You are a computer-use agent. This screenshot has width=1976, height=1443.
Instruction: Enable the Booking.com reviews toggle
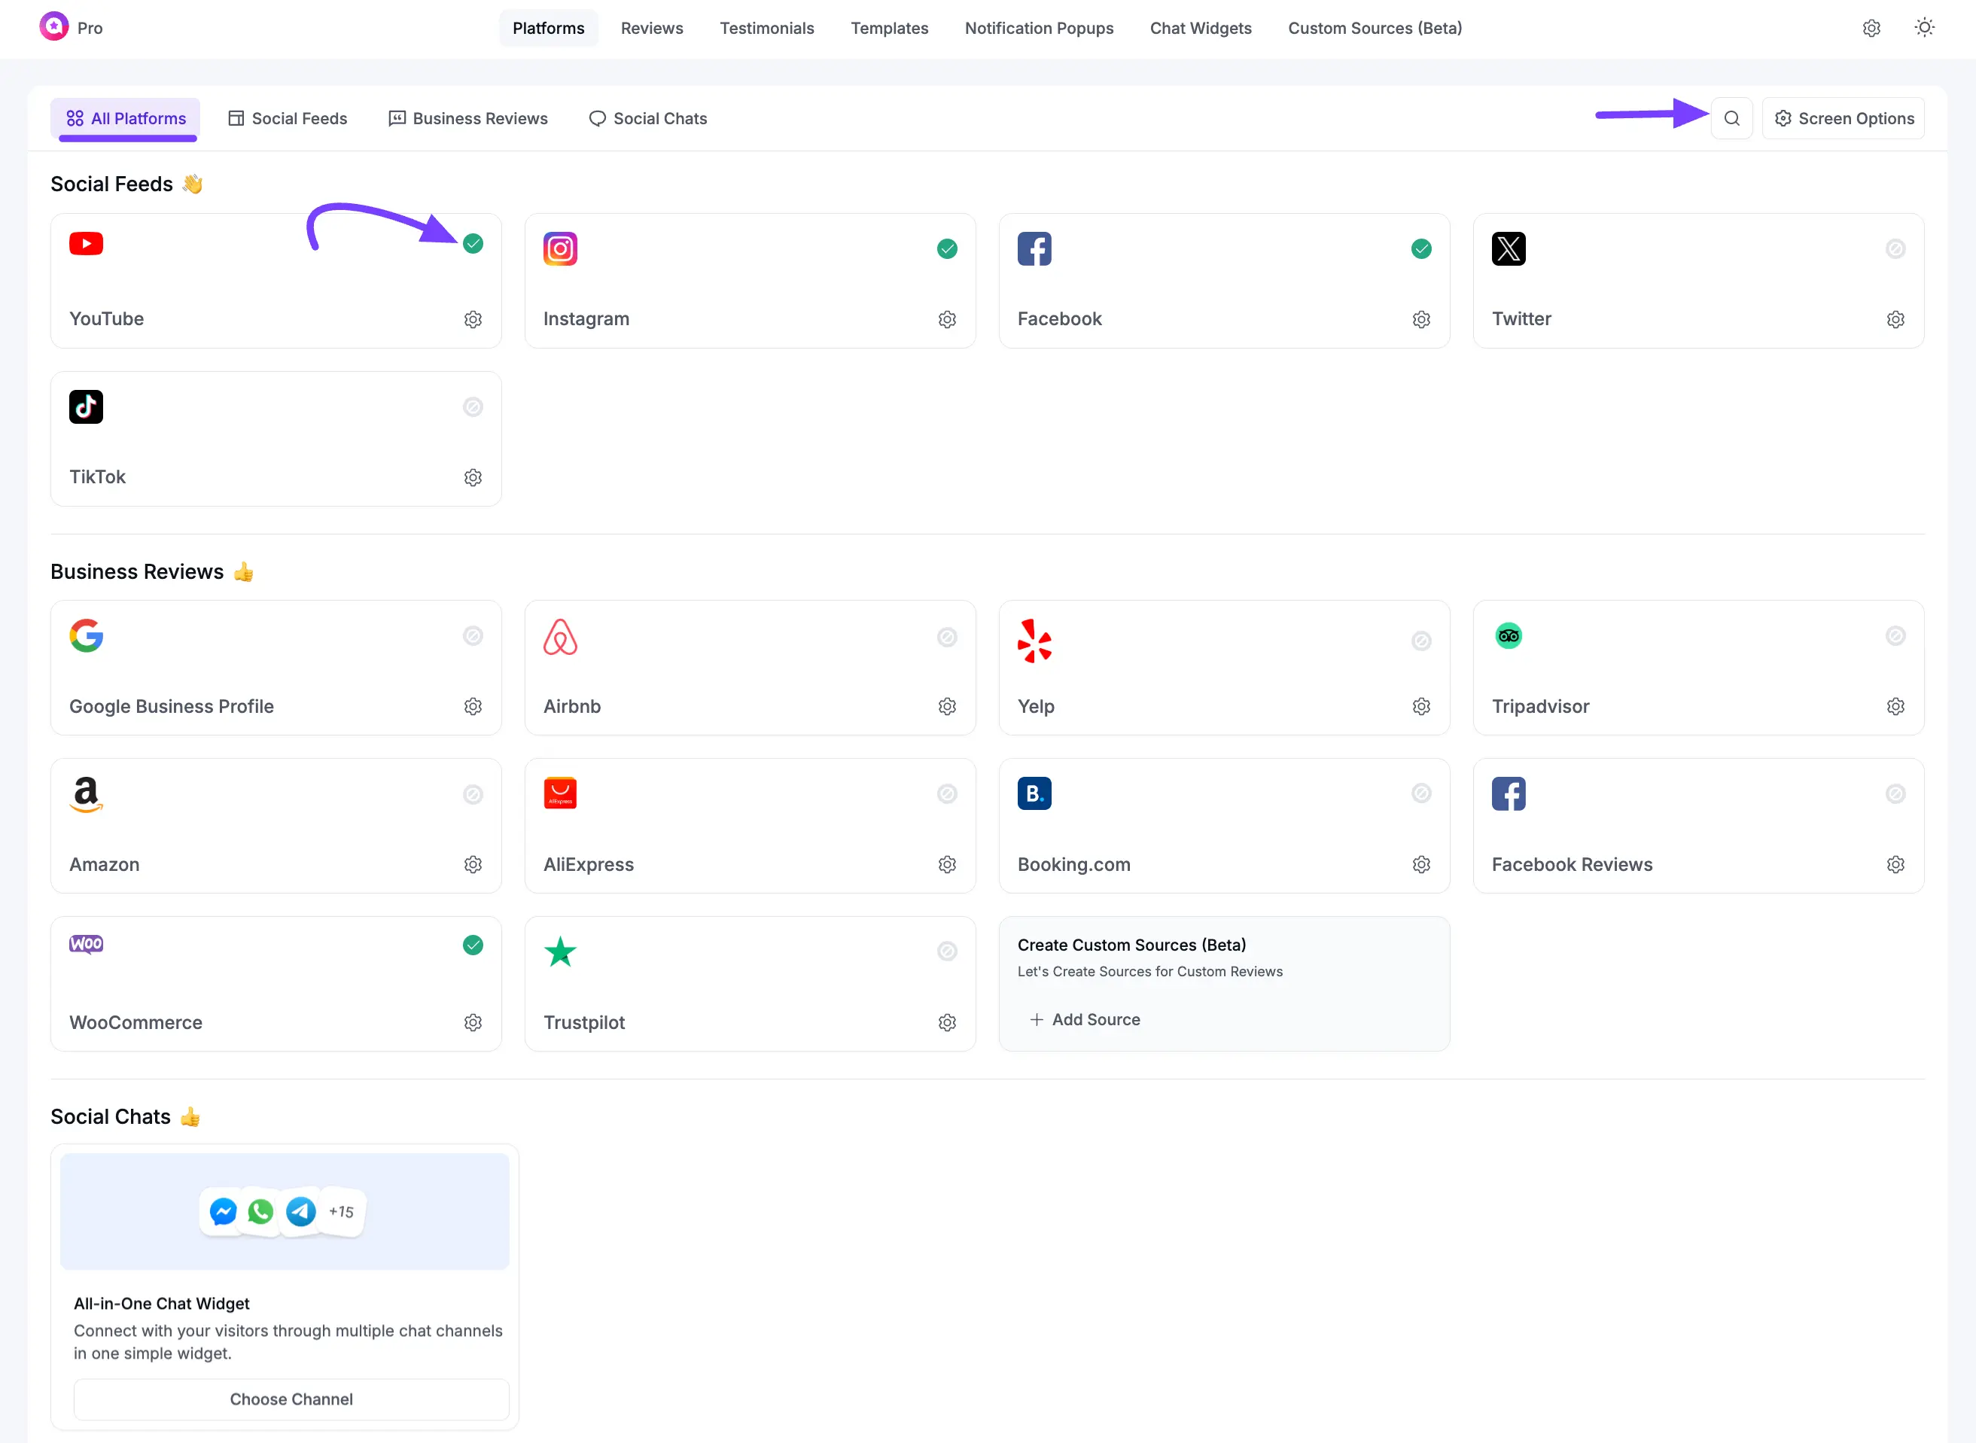[1421, 793]
